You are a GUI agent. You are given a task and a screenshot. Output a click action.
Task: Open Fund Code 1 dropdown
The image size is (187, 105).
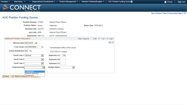tap(42, 55)
